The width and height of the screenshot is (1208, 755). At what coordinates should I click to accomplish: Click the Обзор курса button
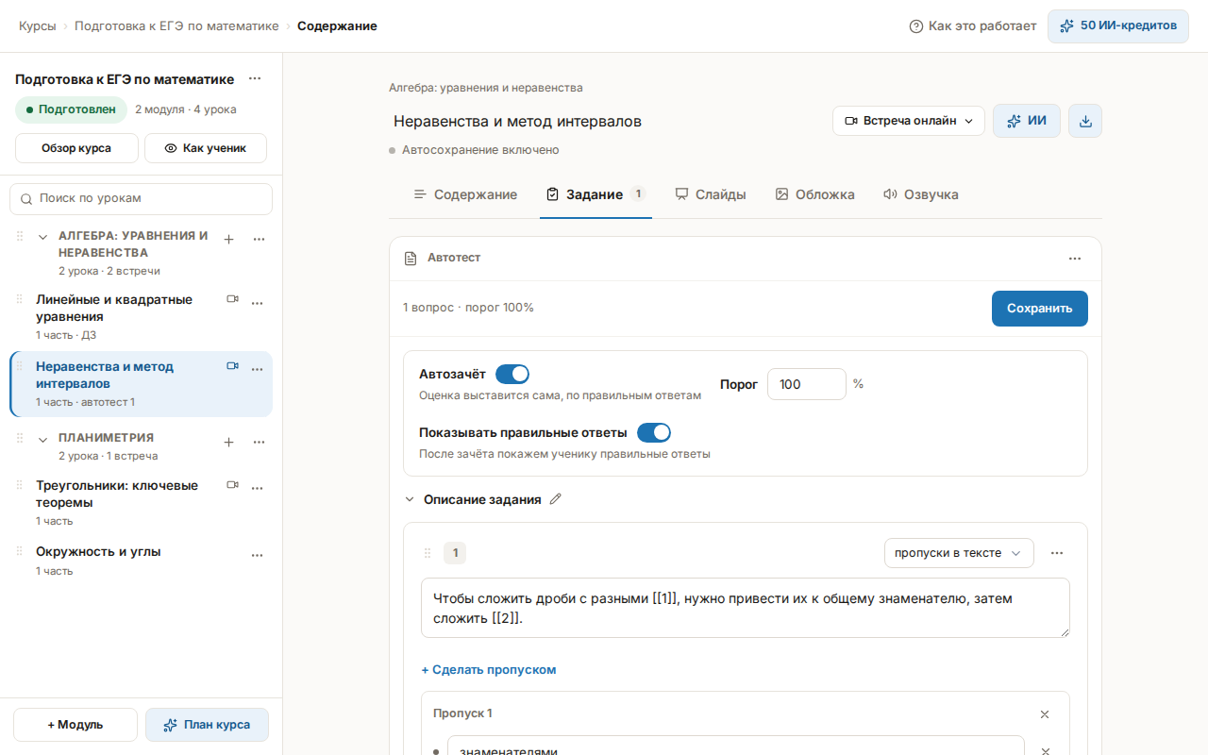[76, 148]
